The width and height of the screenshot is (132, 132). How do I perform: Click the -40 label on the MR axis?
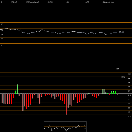(x=129, y=104)
